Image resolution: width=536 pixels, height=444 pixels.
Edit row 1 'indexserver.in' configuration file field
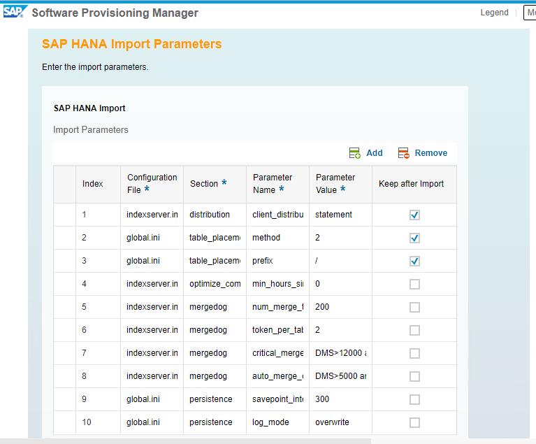click(x=152, y=215)
